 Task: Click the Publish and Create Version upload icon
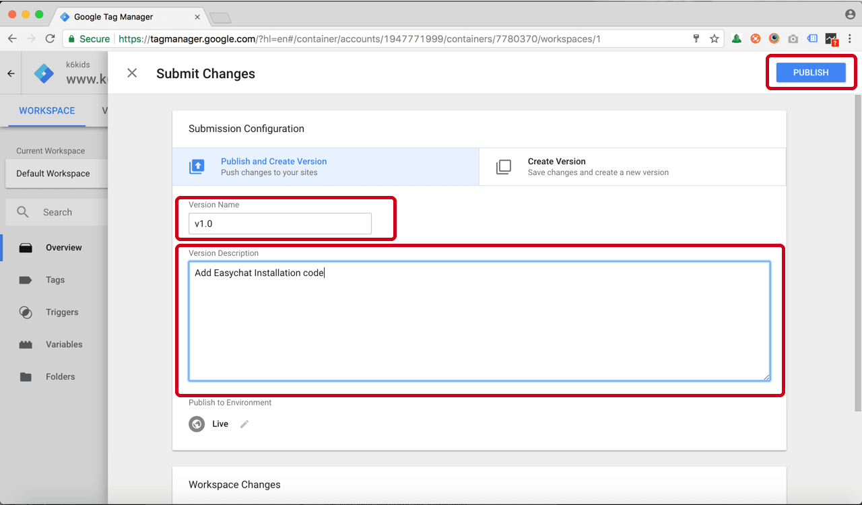197,167
